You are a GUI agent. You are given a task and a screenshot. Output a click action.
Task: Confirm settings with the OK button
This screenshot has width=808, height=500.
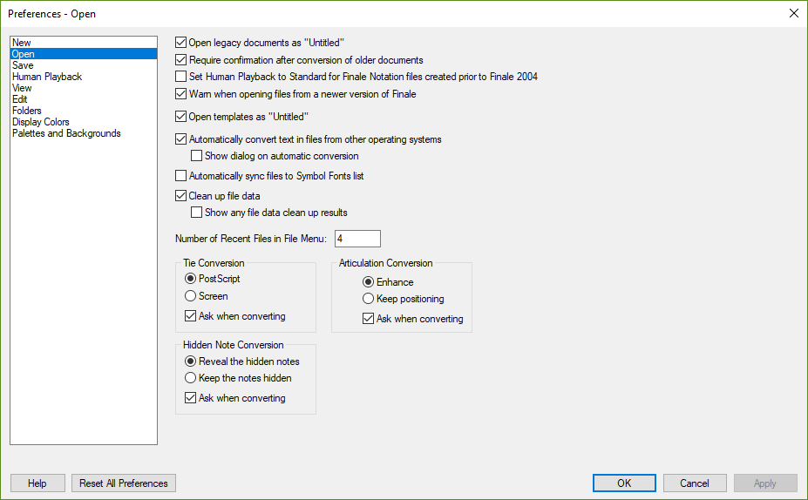click(x=624, y=483)
